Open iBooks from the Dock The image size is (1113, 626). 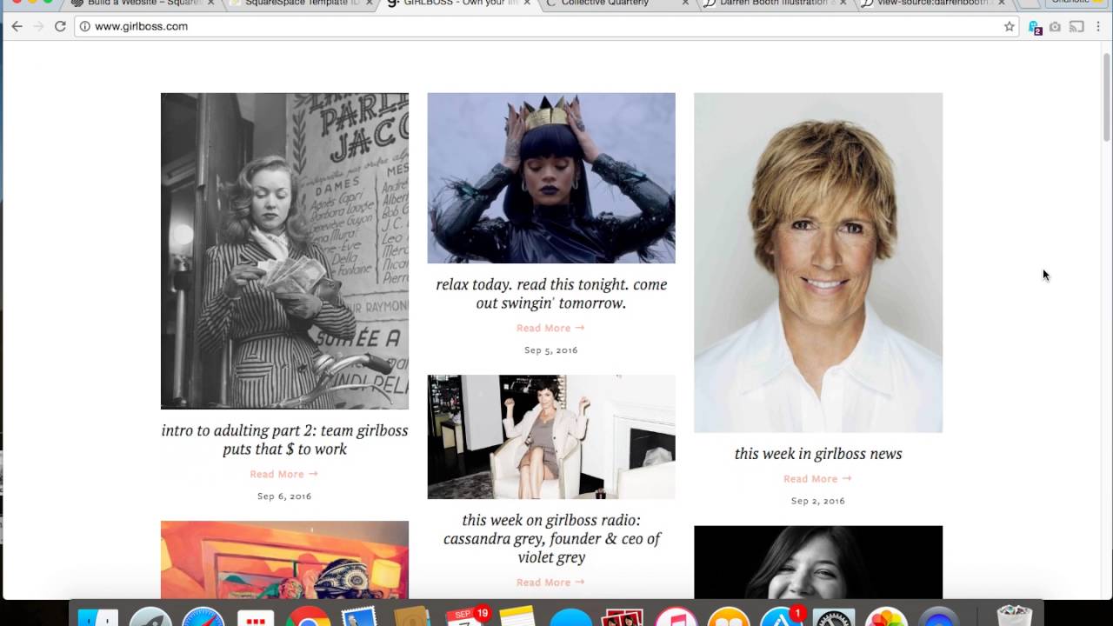point(729,617)
